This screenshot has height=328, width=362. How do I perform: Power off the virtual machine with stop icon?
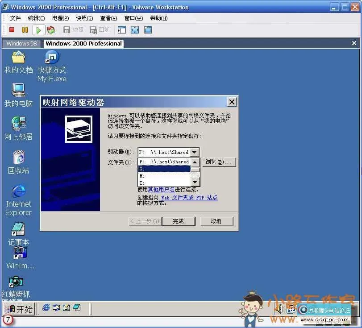pyautogui.click(x=11, y=29)
